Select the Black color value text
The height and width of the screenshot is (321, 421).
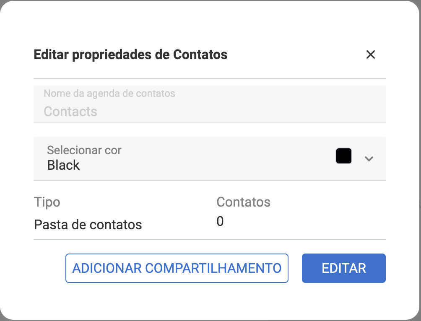(x=63, y=165)
